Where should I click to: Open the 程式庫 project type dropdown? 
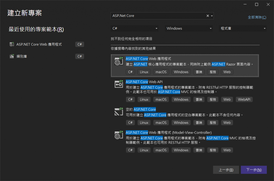(x=242, y=28)
